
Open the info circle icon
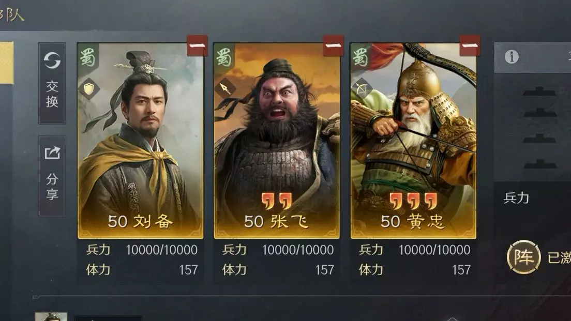(x=512, y=57)
